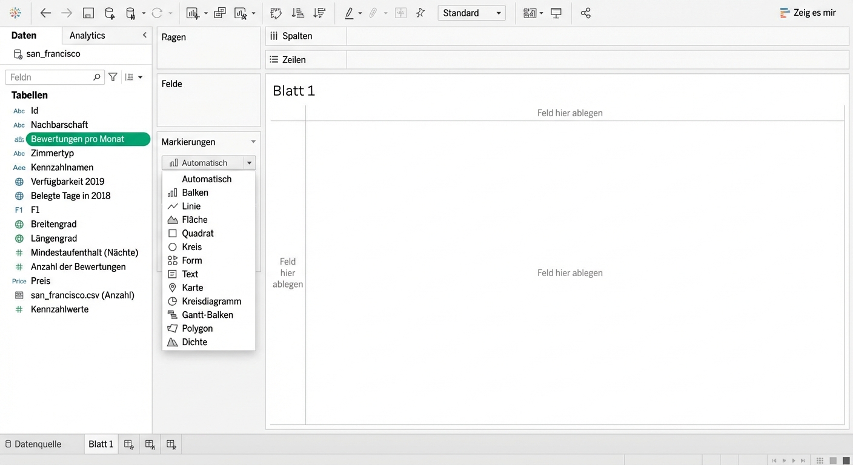Open the Standard view size dropdown

471,13
